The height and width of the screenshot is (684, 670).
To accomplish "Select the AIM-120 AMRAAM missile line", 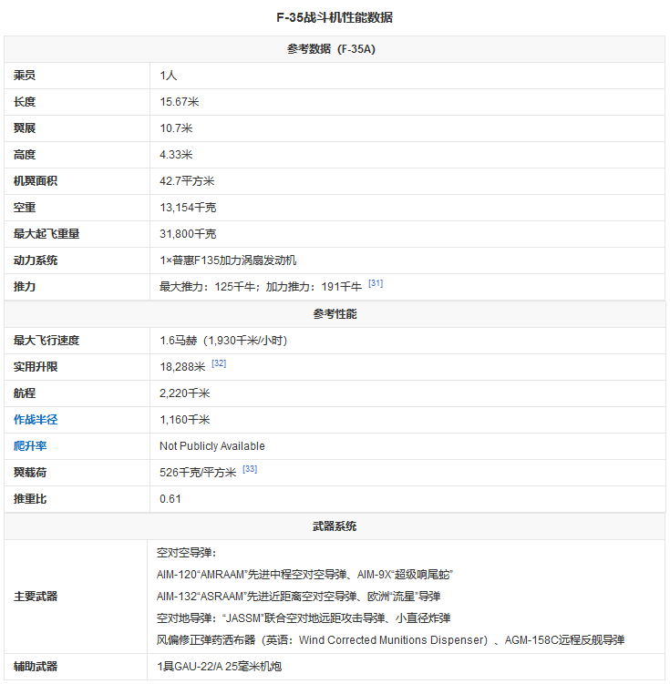I will pos(304,575).
